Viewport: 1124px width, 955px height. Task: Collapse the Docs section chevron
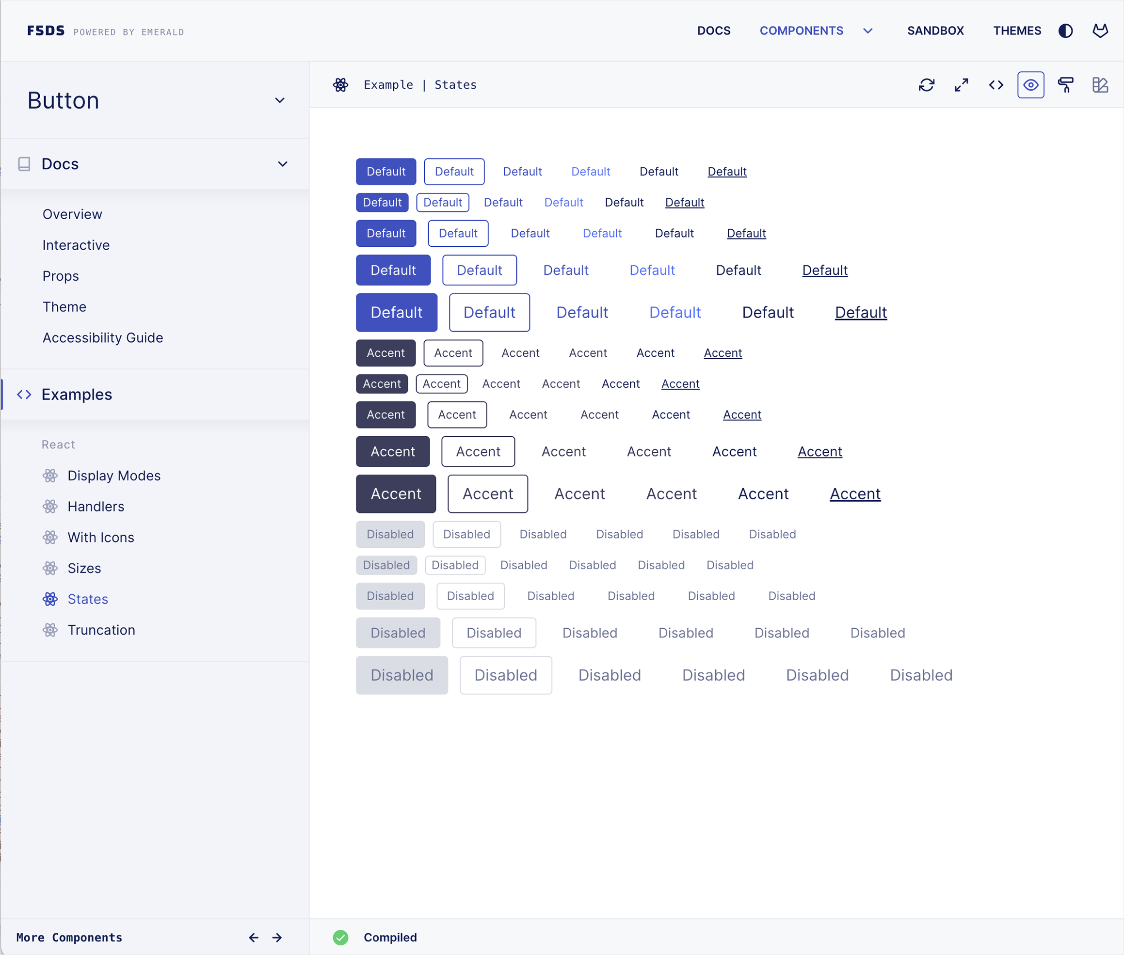[x=282, y=164]
